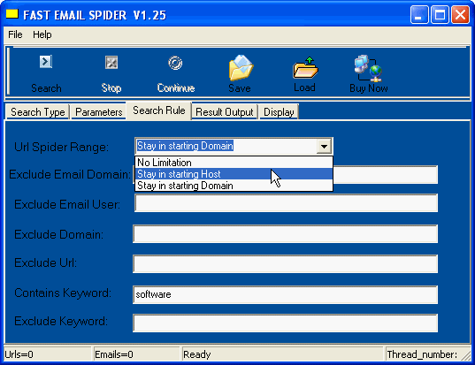Click the Urls=0 status entry
The height and width of the screenshot is (365, 475).
pyautogui.click(x=47, y=354)
